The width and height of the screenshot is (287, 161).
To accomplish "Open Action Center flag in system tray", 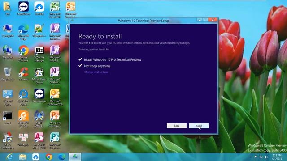I will point(256,157).
